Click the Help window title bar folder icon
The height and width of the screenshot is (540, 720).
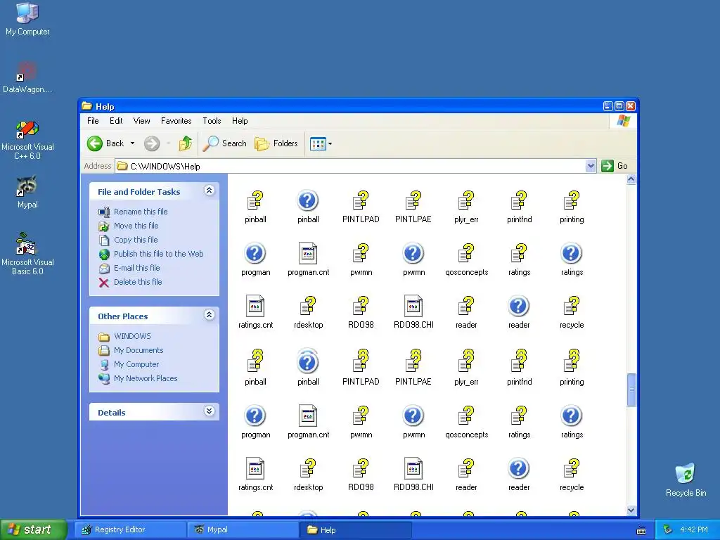point(86,106)
